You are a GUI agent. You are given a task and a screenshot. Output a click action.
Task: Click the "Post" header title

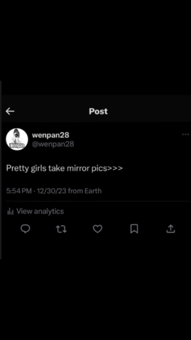click(x=98, y=111)
